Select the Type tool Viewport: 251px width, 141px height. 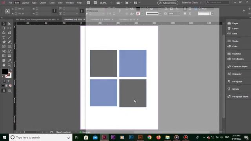pyautogui.click(x=4, y=38)
